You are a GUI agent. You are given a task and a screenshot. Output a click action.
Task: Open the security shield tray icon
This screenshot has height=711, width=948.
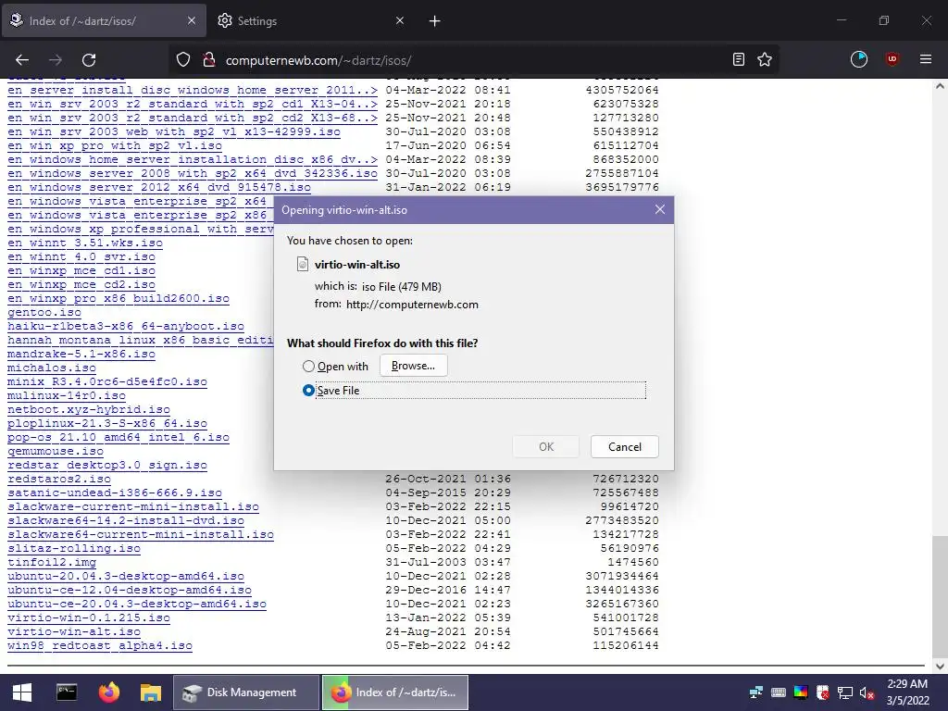pyautogui.click(x=823, y=692)
